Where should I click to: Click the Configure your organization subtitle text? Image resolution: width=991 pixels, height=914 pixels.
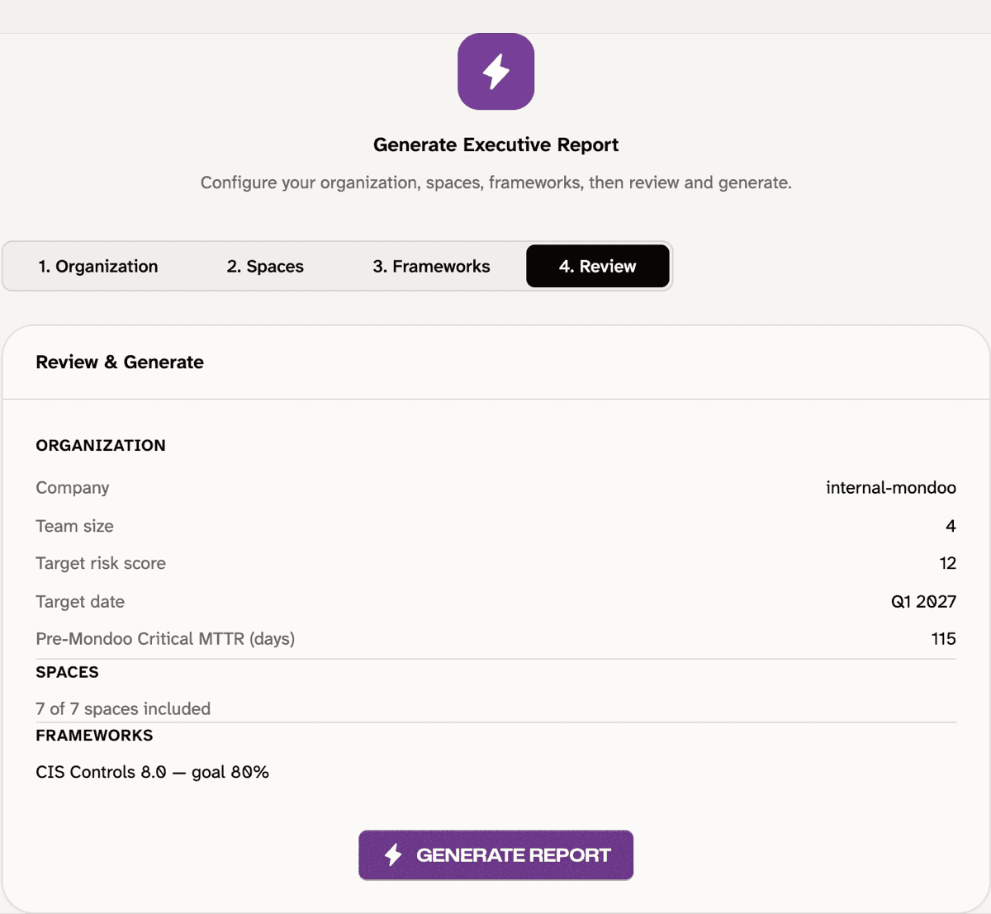pyautogui.click(x=495, y=182)
